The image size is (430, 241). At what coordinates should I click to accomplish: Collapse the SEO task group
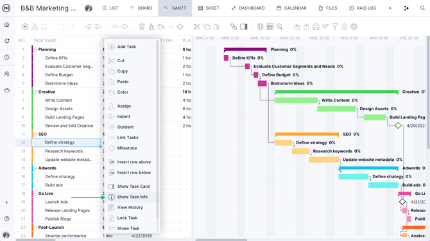35,134
